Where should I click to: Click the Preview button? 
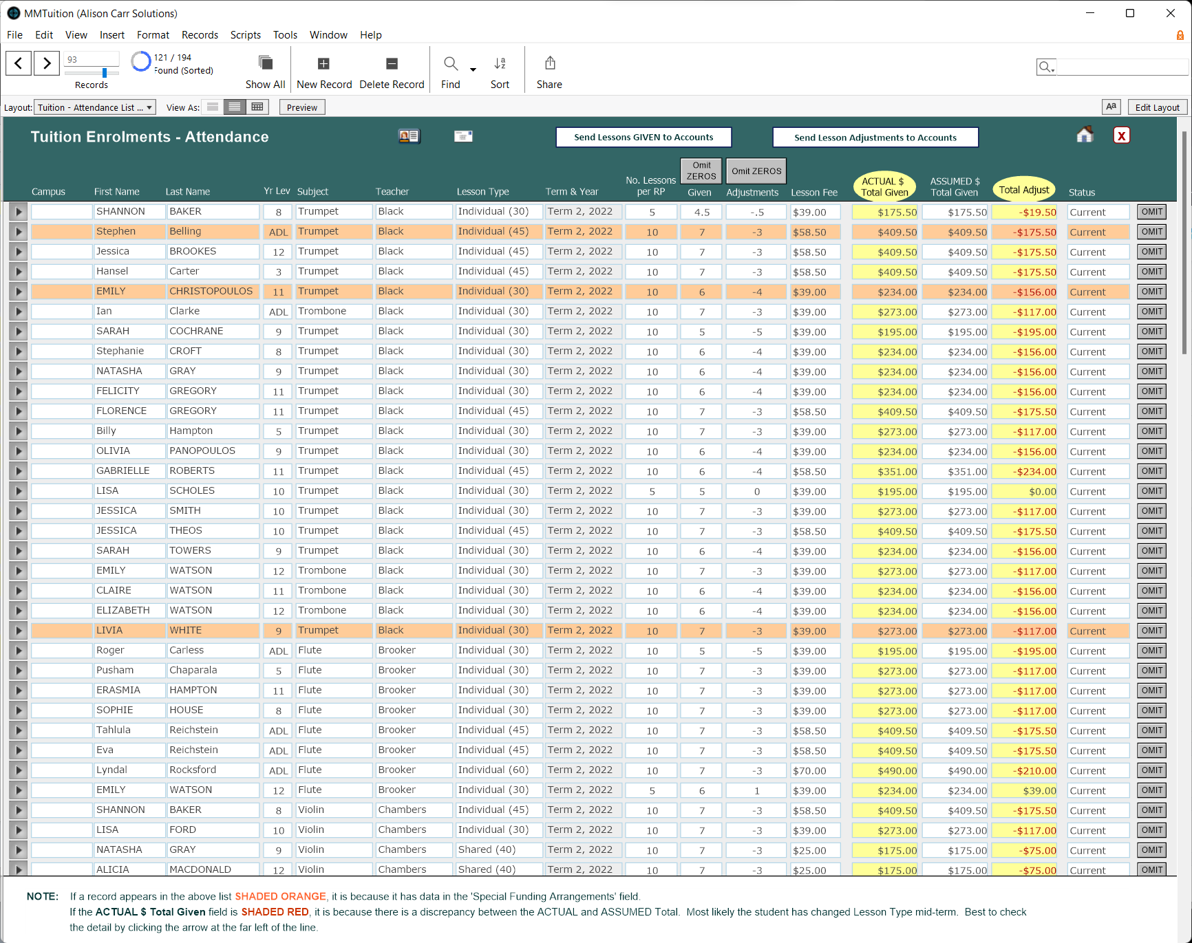click(302, 107)
